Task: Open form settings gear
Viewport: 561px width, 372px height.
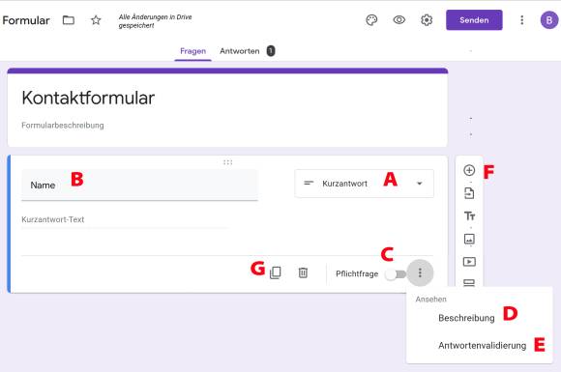Action: tap(427, 20)
